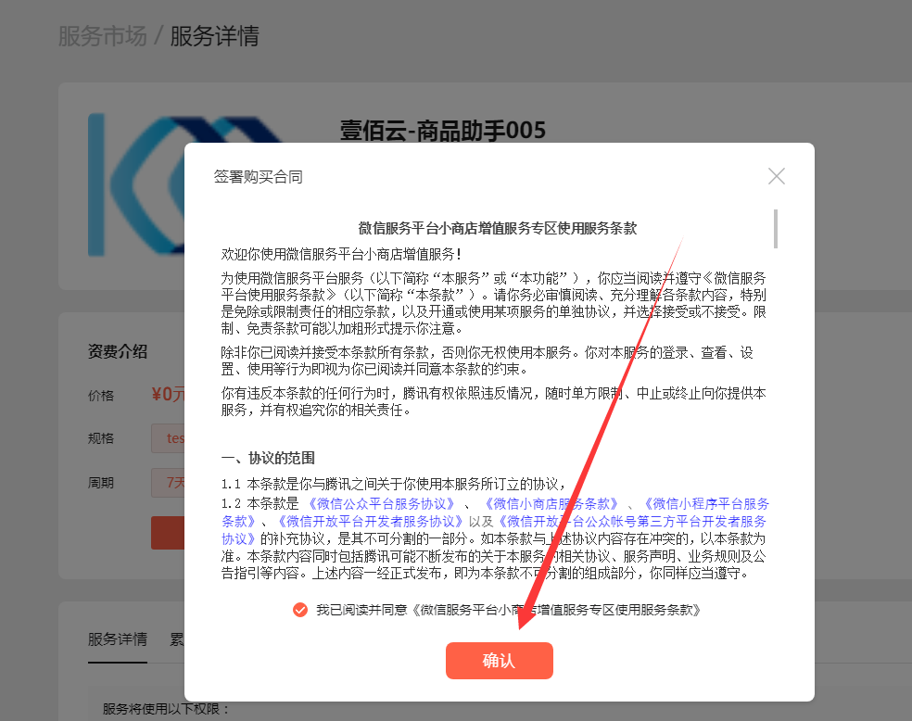Click the 服务详情 breadcrumb text

[214, 36]
